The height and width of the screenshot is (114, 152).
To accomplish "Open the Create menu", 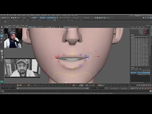I will coord(7,16).
